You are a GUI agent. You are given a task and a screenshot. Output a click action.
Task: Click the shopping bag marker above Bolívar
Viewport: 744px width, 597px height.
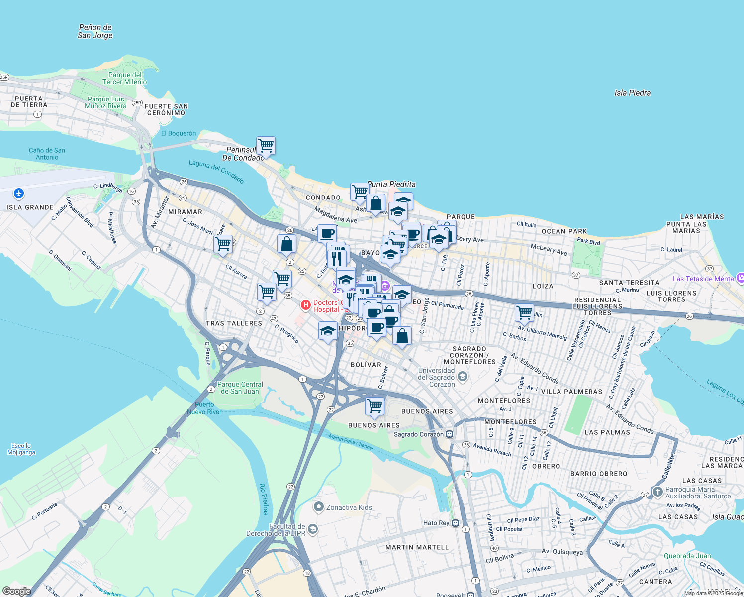(x=402, y=336)
